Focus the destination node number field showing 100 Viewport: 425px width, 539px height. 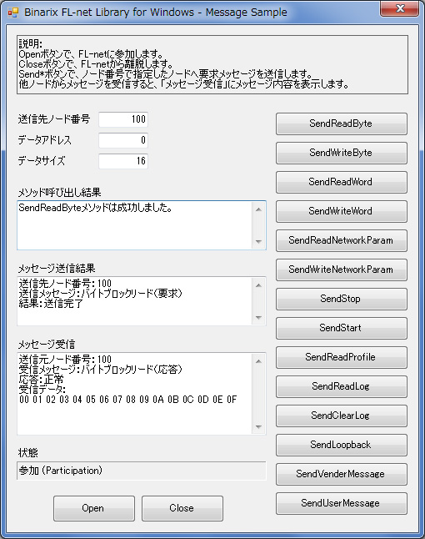click(x=123, y=119)
